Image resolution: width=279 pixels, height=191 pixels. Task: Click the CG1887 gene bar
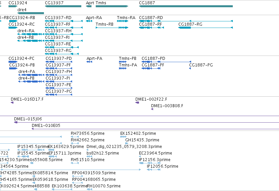point(186,6)
